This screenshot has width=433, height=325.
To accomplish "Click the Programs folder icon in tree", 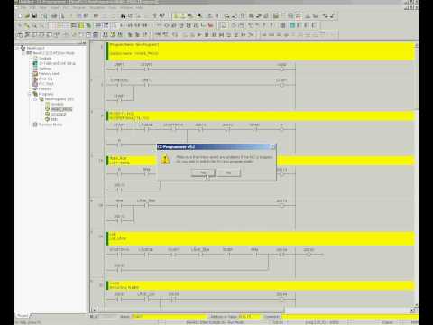I will tap(35, 94).
